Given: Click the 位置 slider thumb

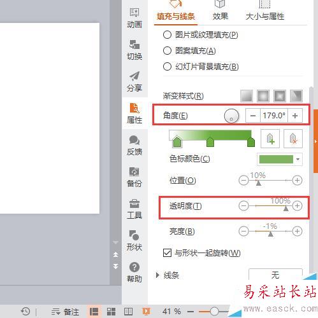Looking at the screenshot, I should click(258, 183).
